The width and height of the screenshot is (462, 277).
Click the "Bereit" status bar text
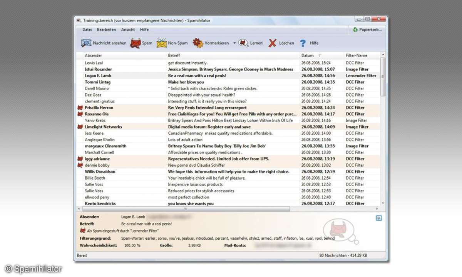(82, 255)
